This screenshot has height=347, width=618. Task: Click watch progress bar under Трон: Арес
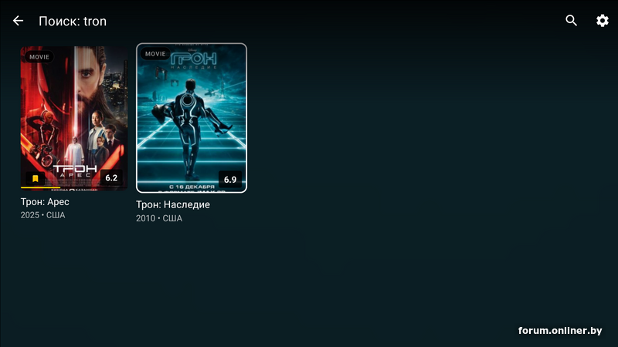click(x=74, y=188)
